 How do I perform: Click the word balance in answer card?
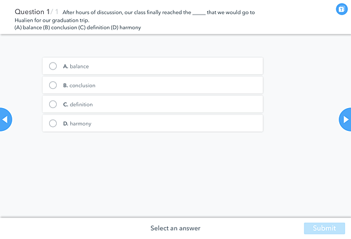click(x=79, y=67)
